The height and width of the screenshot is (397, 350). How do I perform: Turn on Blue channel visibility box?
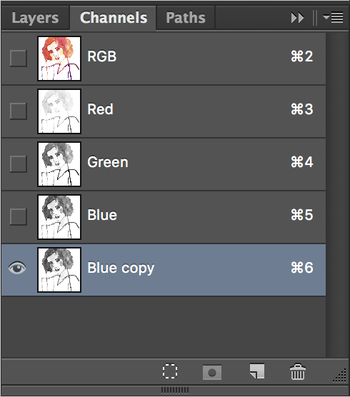(x=19, y=217)
